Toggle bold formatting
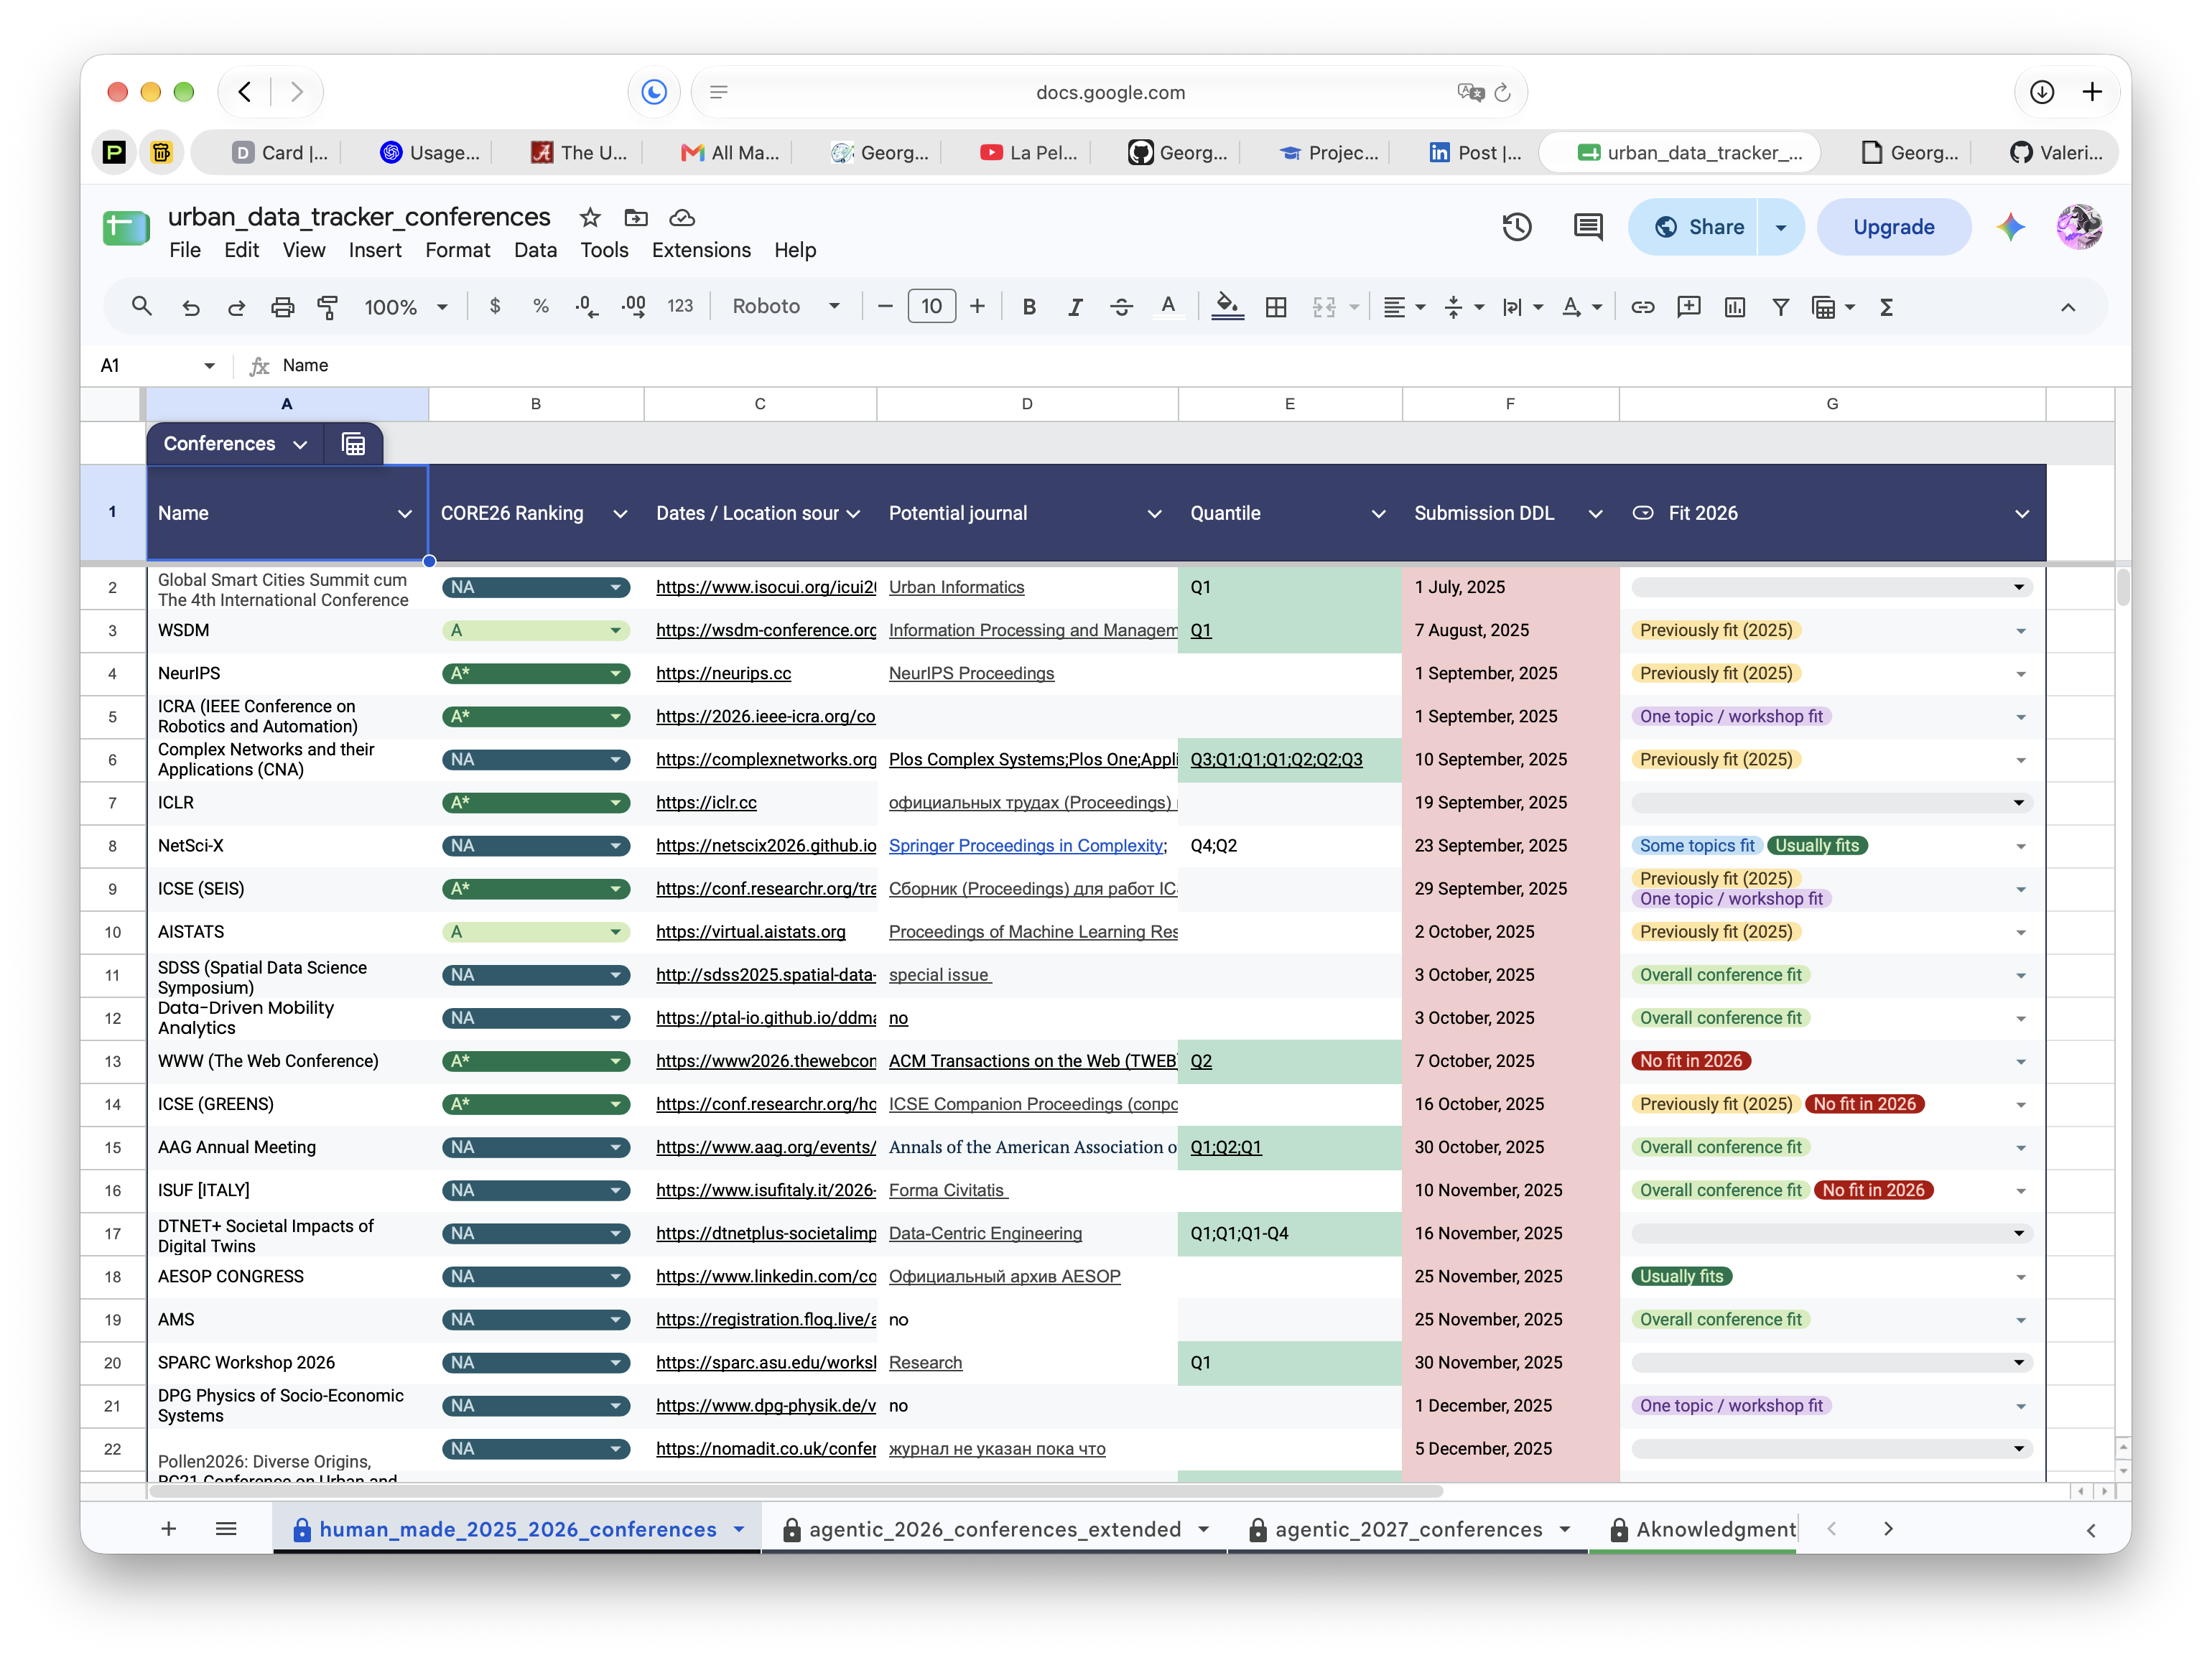The image size is (2212, 1660). (x=1028, y=307)
